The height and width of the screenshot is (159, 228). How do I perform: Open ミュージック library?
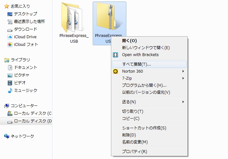[26, 90]
